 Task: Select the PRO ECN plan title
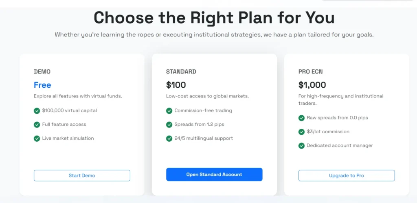[311, 72]
